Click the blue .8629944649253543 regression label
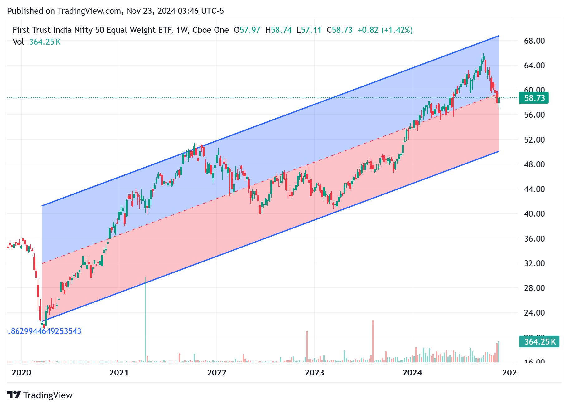569x407 pixels. 44,331
